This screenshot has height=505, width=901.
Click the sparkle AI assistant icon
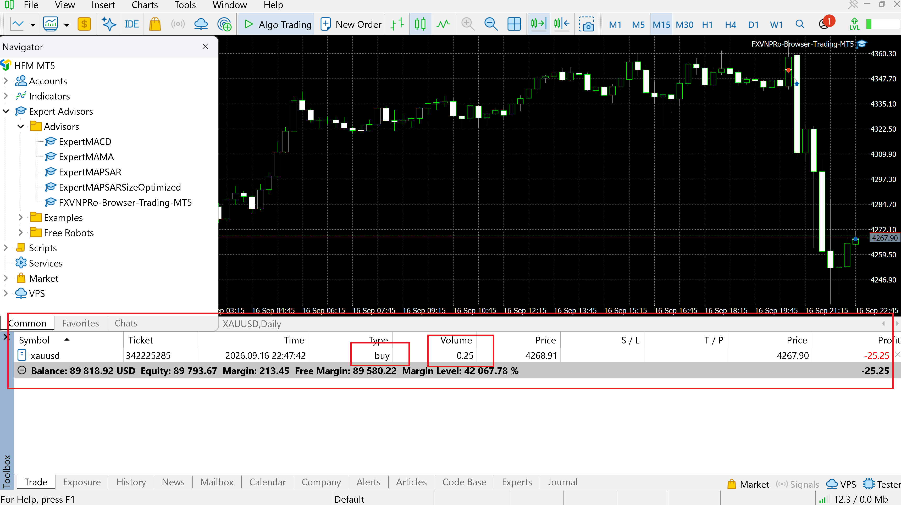click(x=109, y=25)
